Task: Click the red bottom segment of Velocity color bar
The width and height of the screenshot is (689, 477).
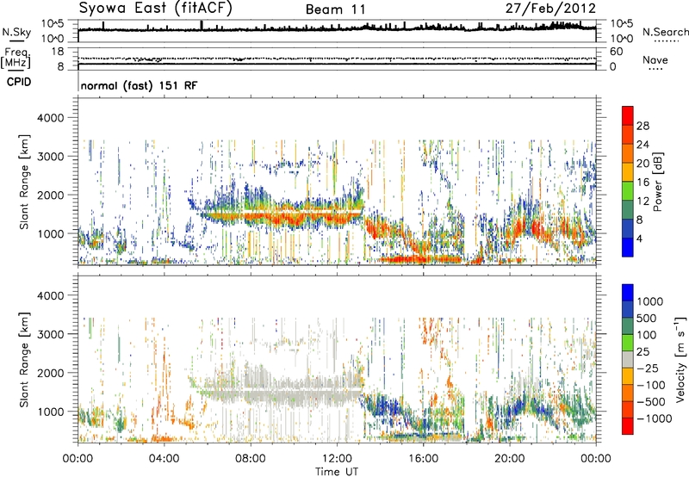Action: 628,426
